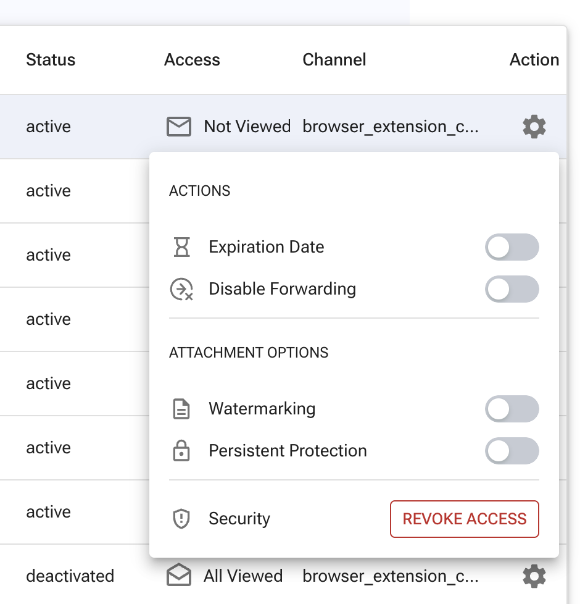Click the REVOKE ACCESS button

click(x=464, y=519)
